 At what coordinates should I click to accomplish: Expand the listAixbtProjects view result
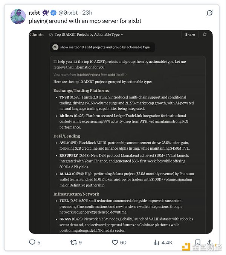tap(90, 74)
